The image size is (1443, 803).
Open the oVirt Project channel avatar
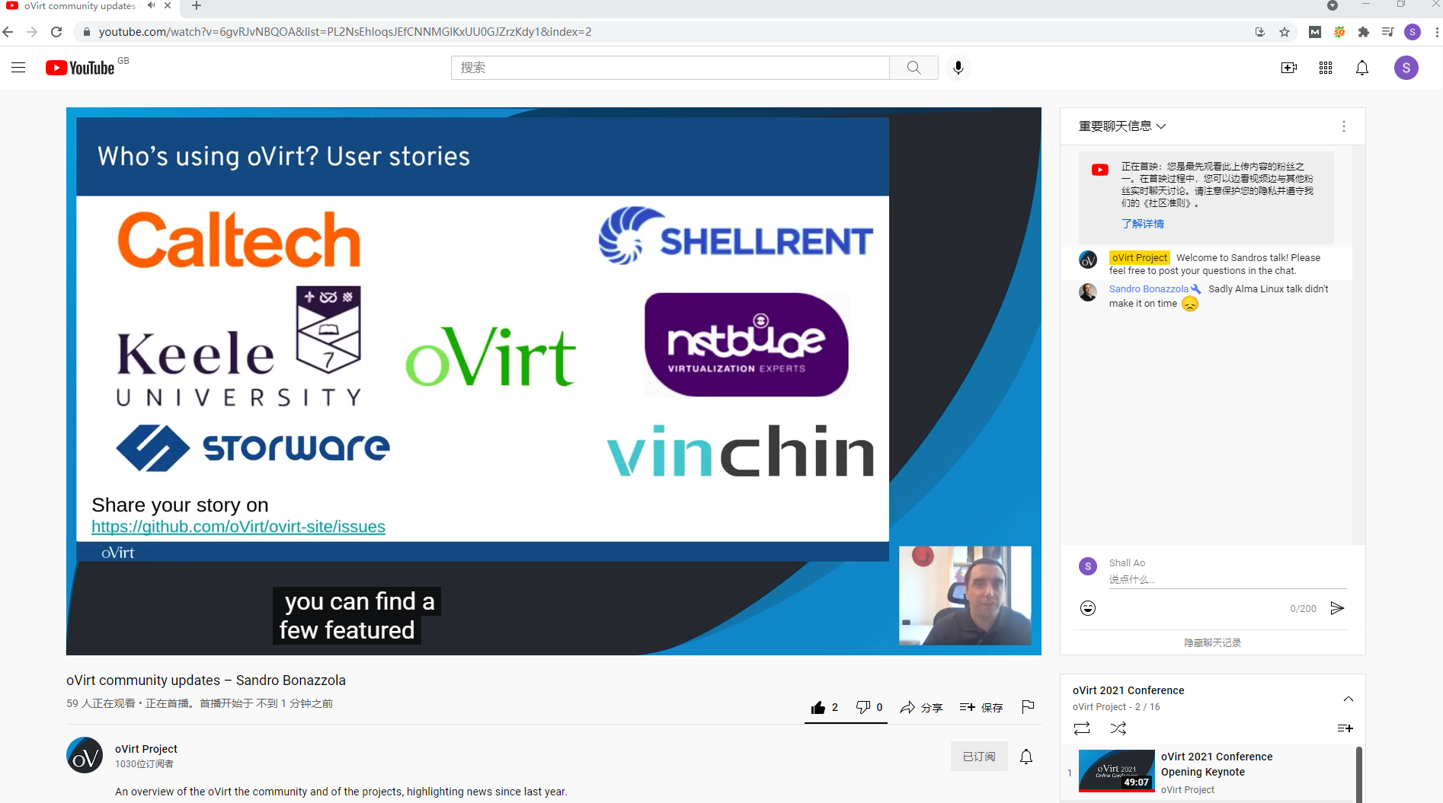pos(85,756)
